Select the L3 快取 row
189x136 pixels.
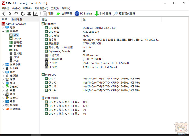click(x=101, y=67)
